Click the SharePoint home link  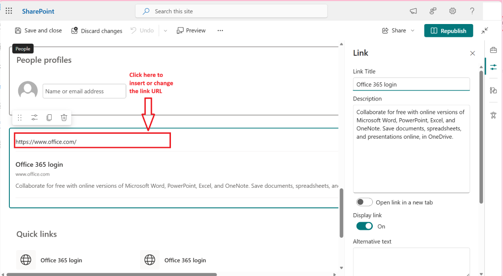38,11
